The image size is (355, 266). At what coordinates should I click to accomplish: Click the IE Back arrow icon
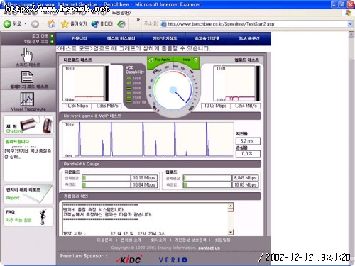pyautogui.click(x=7, y=23)
